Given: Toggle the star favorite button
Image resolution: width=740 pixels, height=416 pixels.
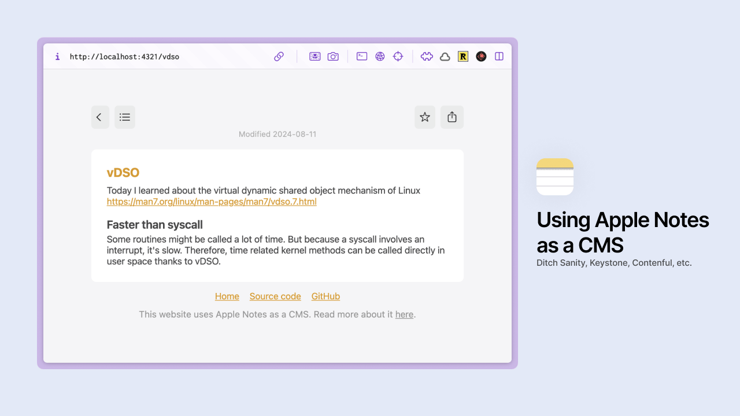Looking at the screenshot, I should pyautogui.click(x=425, y=117).
